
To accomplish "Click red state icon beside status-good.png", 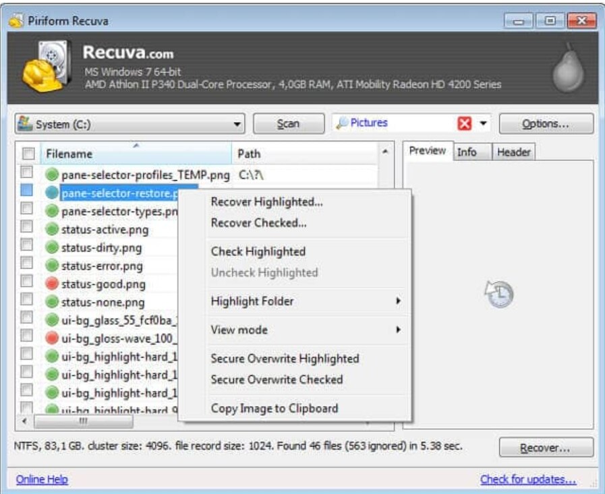I will (52, 284).
